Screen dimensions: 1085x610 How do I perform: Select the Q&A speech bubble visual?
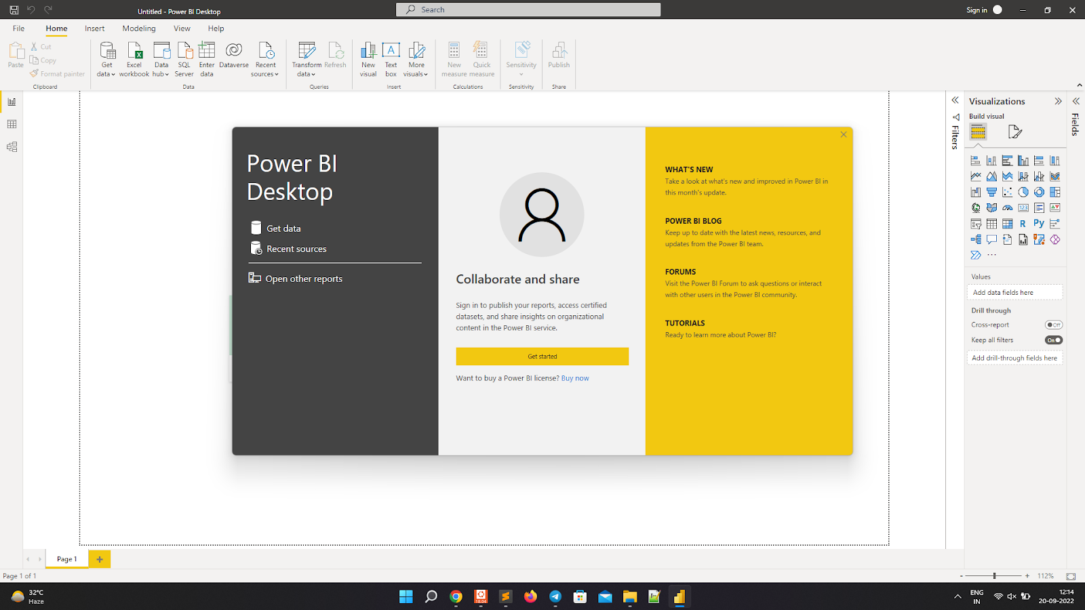tap(991, 239)
